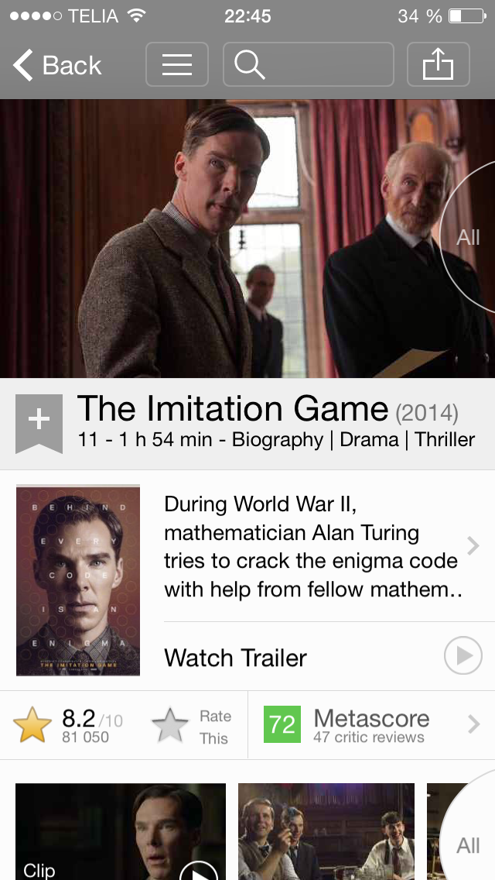Tap the movie title The Imitation Game
Screen dimensions: 495x880
[x=233, y=408]
